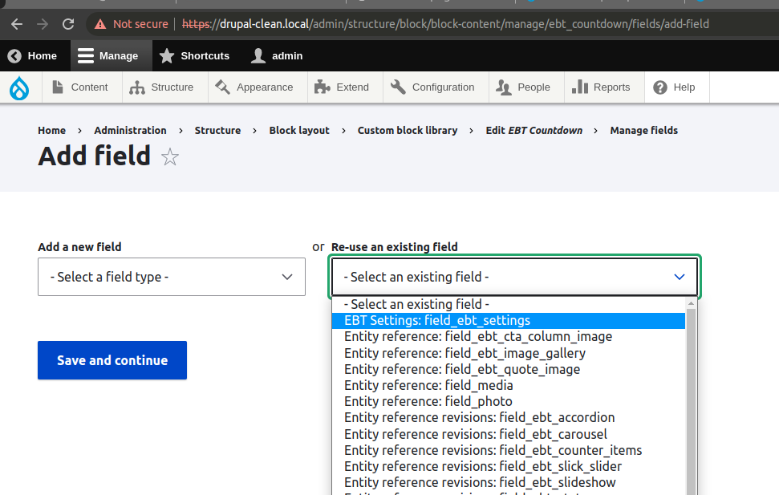Choose the blank Select an existing field option
This screenshot has height=495, width=779.
point(509,304)
